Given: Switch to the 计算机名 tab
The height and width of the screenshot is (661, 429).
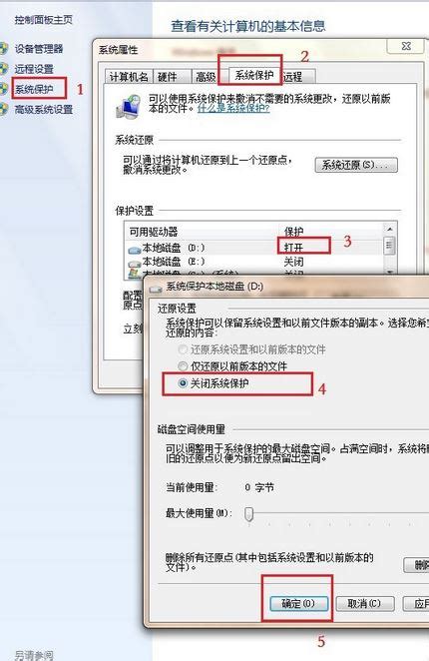Looking at the screenshot, I should pos(129,77).
